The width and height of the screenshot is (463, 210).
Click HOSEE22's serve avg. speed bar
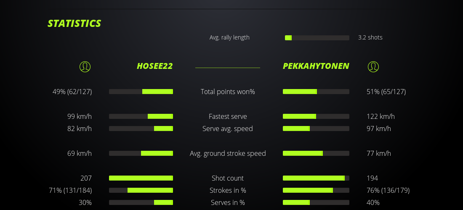141,129
